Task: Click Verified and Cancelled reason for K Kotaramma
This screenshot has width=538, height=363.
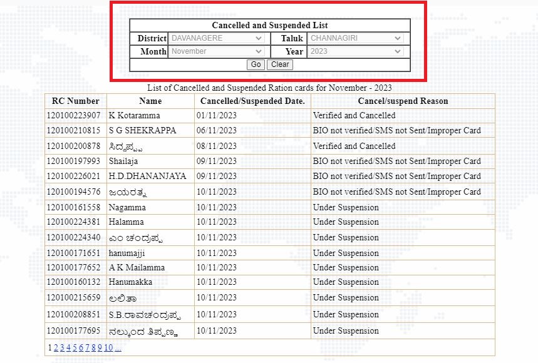Action: pyautogui.click(x=354, y=116)
